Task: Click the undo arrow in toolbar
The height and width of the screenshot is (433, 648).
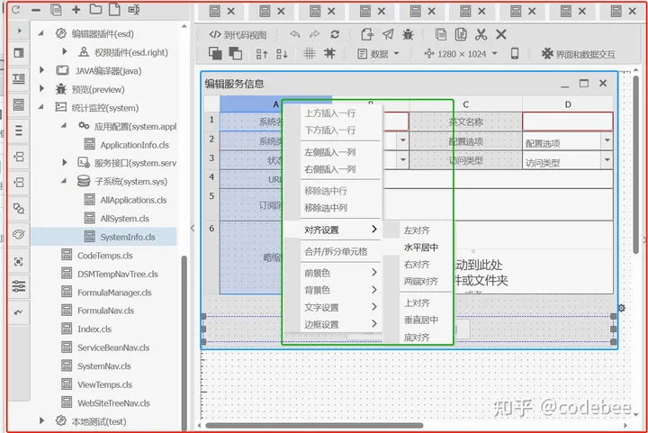Action: pos(294,34)
